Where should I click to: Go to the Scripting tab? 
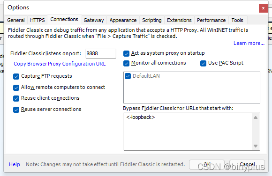pyautogui.click(x=152, y=20)
